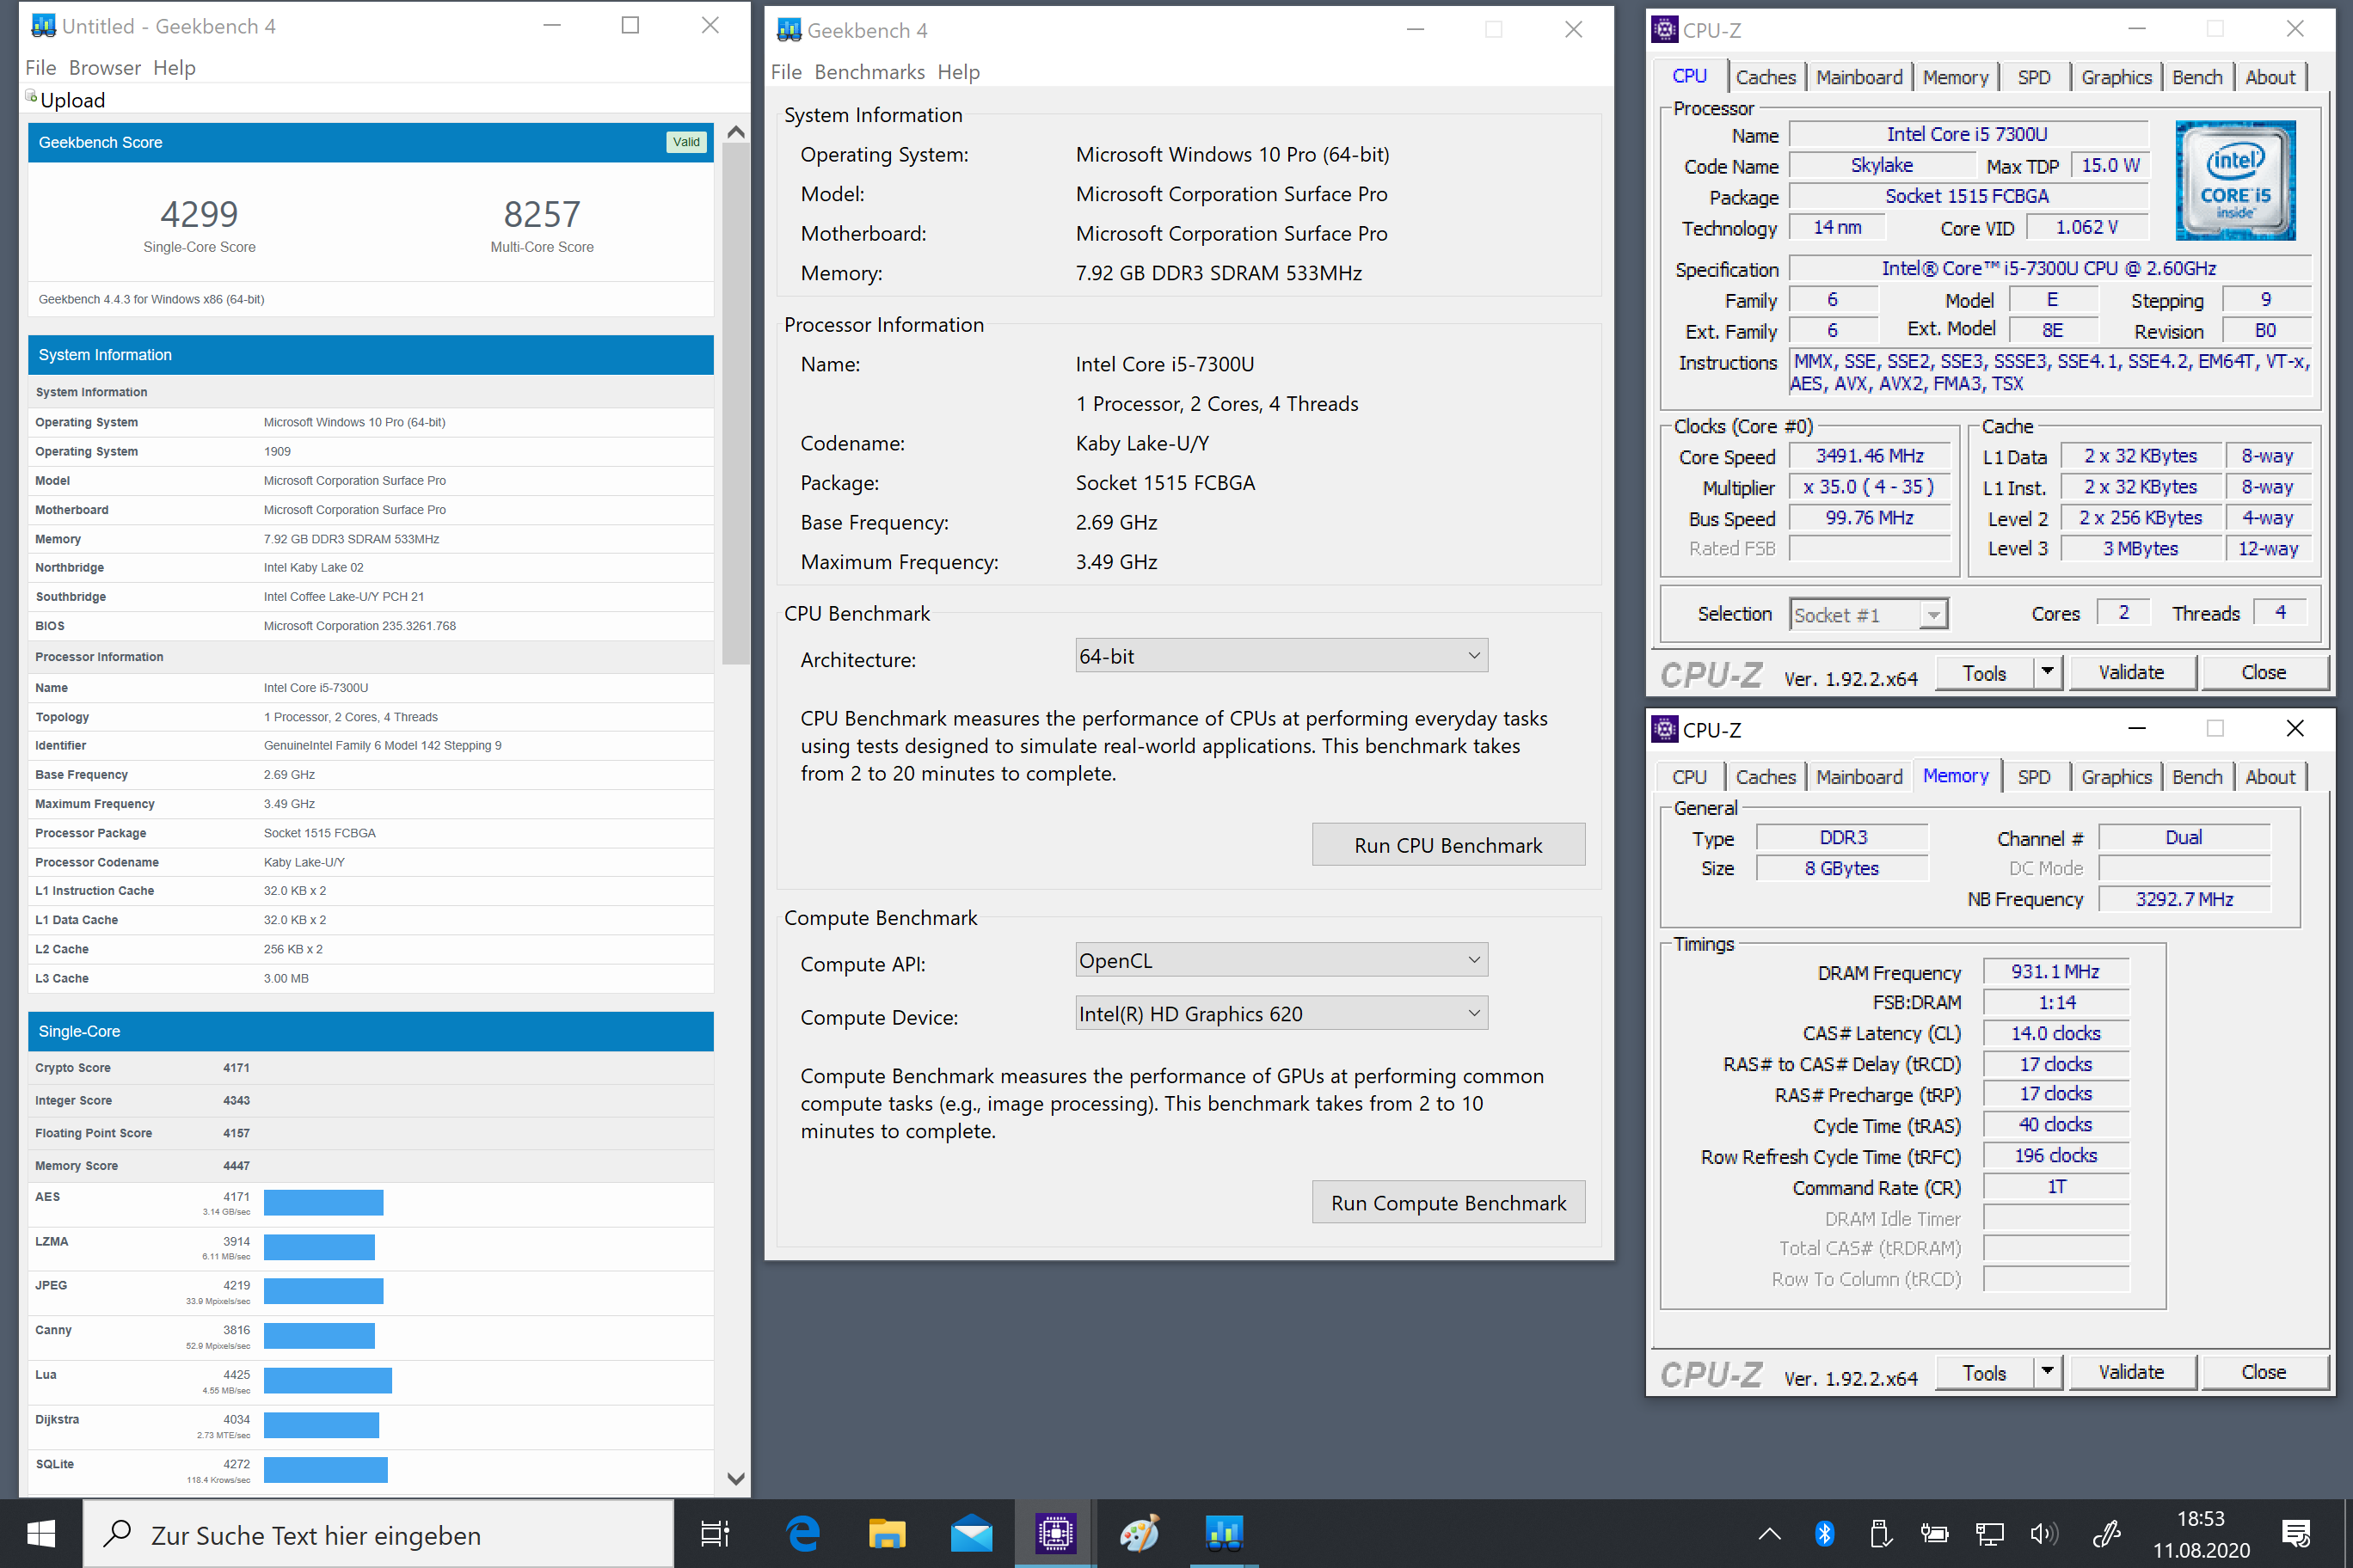
Task: Switch to Graphics tab in bottom CPU-Z
Action: coord(2116,777)
